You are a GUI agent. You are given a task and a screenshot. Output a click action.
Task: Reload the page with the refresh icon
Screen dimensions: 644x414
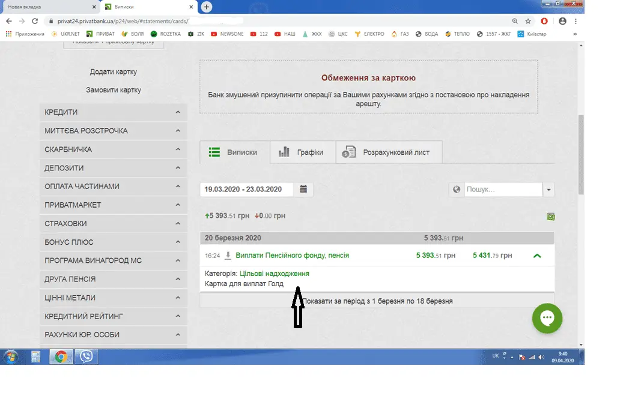click(35, 21)
